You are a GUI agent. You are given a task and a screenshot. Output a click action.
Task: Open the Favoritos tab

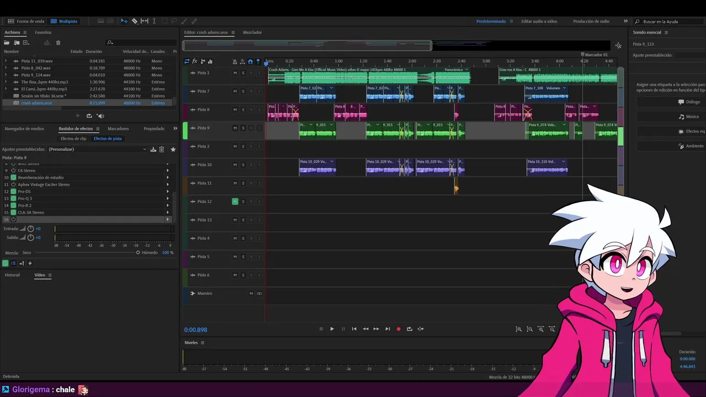click(x=43, y=33)
